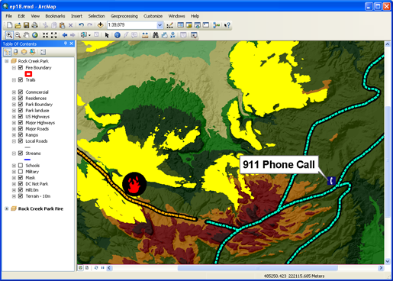
Task: Expand the Rock Creek Park Fire frame
Action: click(7, 208)
